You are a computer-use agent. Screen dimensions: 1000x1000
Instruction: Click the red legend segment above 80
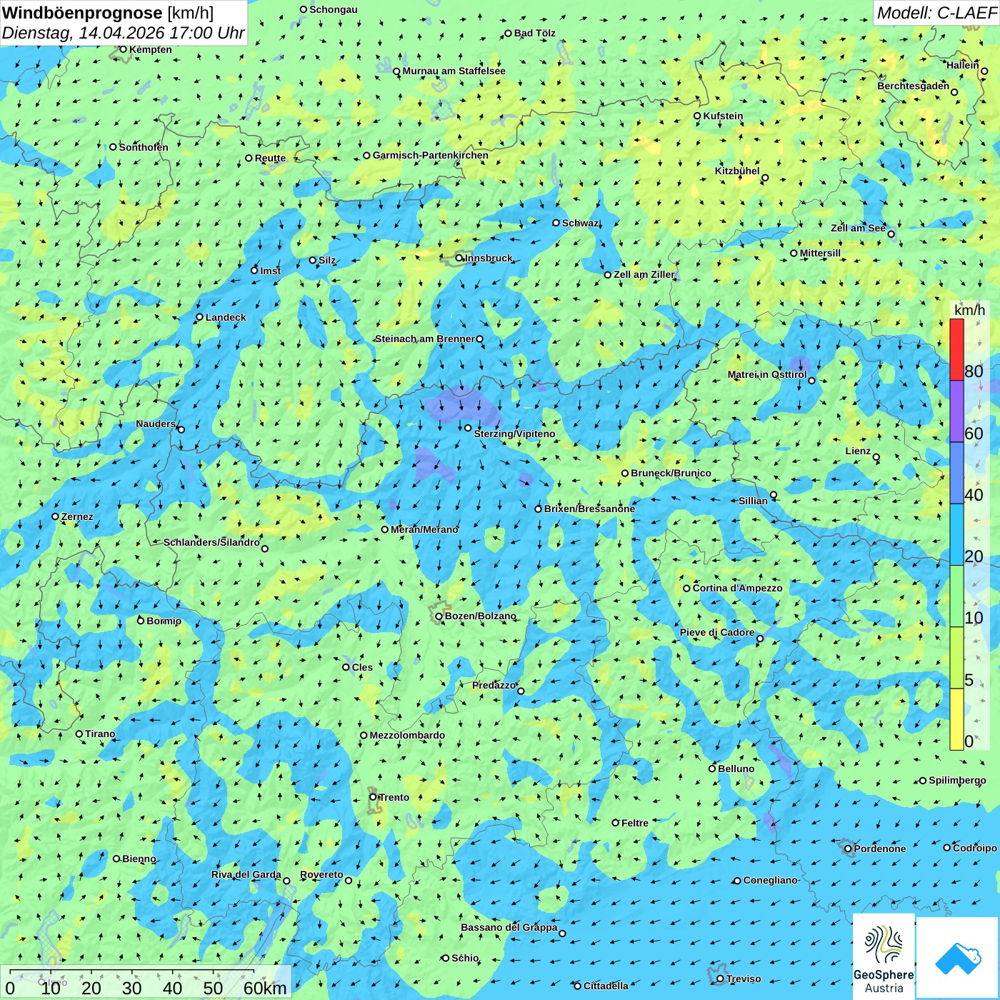tap(956, 349)
